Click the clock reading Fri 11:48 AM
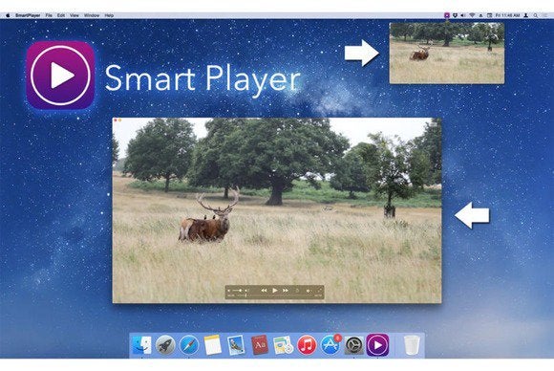This screenshot has width=554, height=371. 507,15
